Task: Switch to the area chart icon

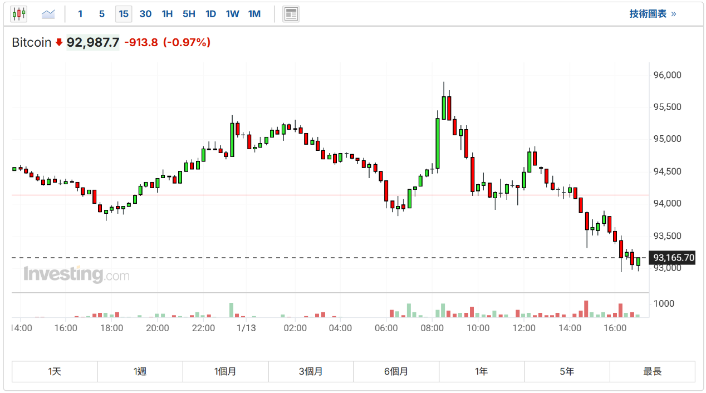Action: (48, 14)
